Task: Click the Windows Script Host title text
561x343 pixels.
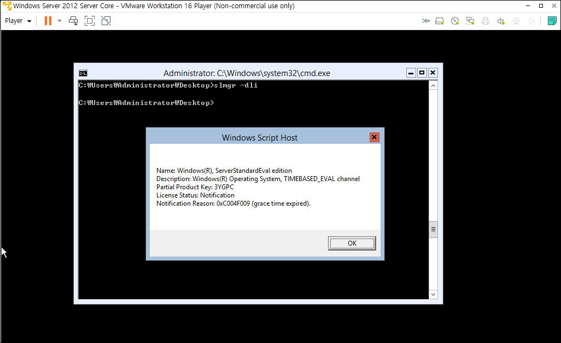Action: (x=259, y=138)
